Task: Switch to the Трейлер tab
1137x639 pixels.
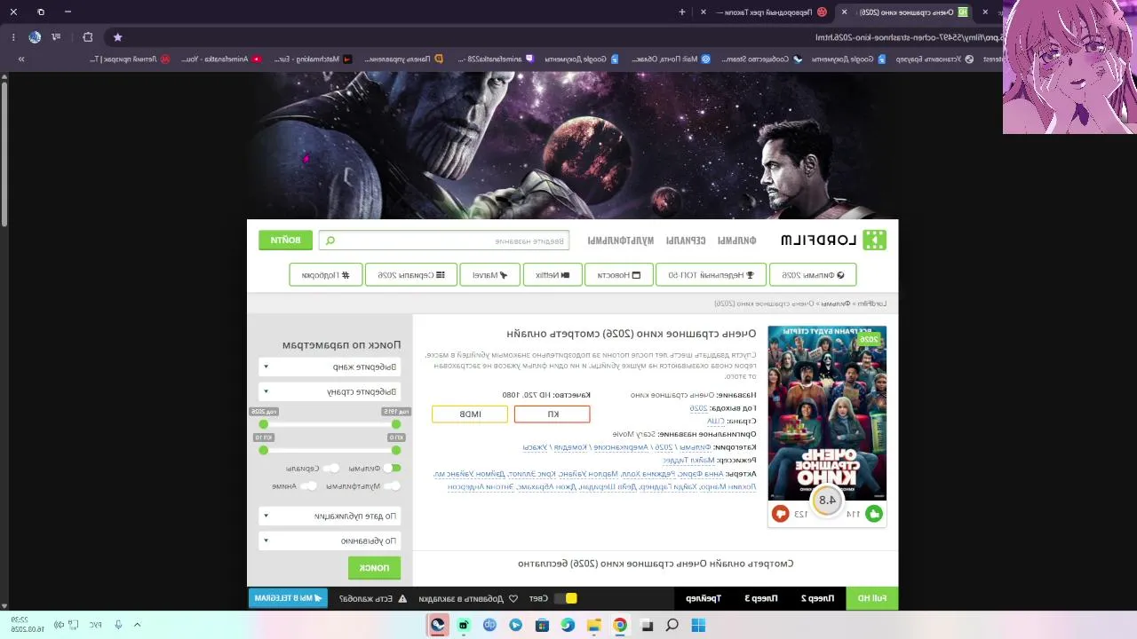Action: [x=704, y=598]
